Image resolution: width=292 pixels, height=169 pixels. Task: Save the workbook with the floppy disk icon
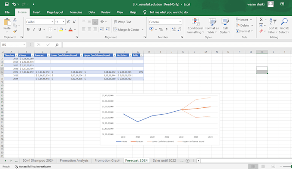tap(7, 4)
